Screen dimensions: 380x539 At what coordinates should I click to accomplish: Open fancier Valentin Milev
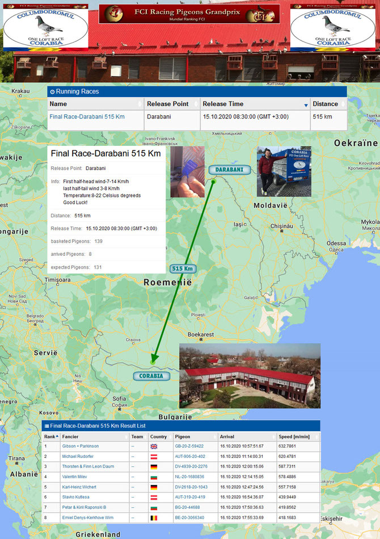74,477
